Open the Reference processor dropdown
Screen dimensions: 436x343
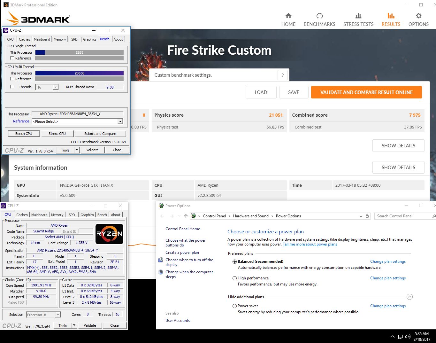(x=120, y=121)
